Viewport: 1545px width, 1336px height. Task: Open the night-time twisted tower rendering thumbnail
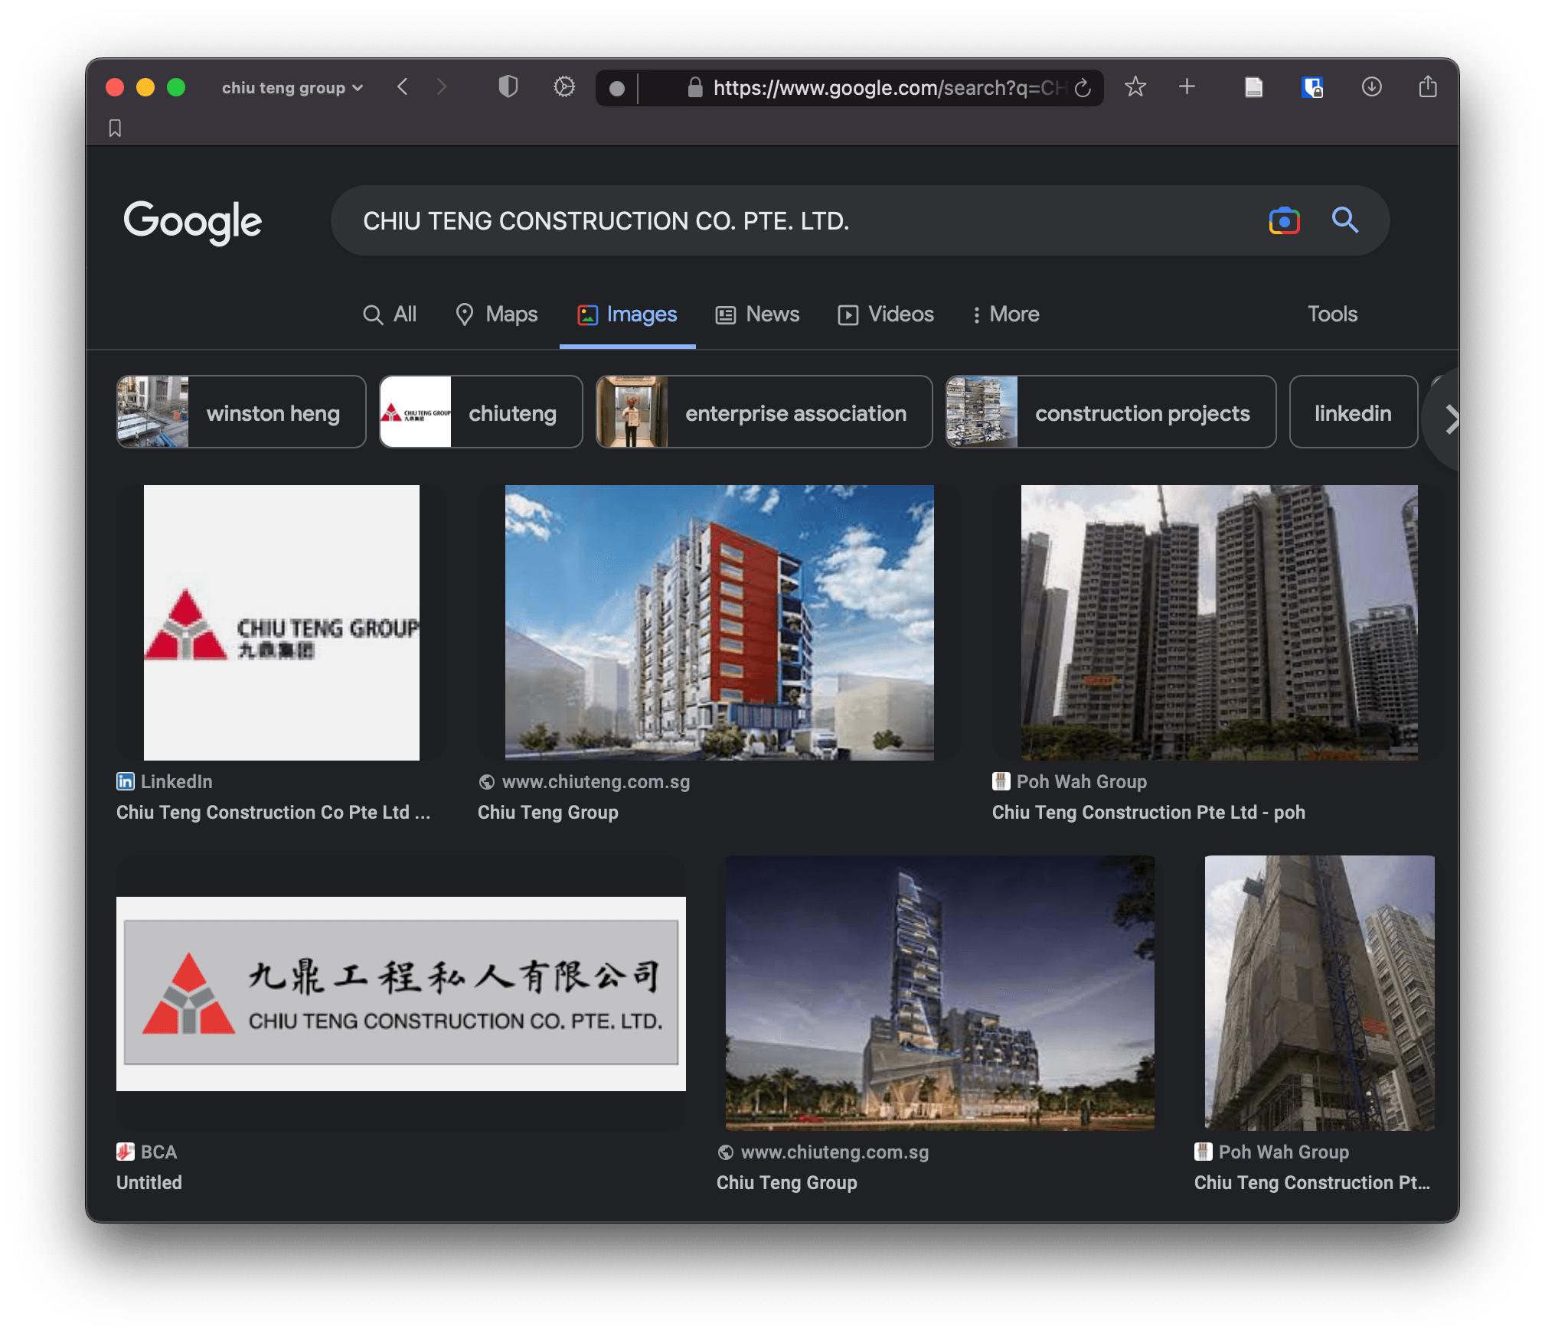(x=939, y=992)
